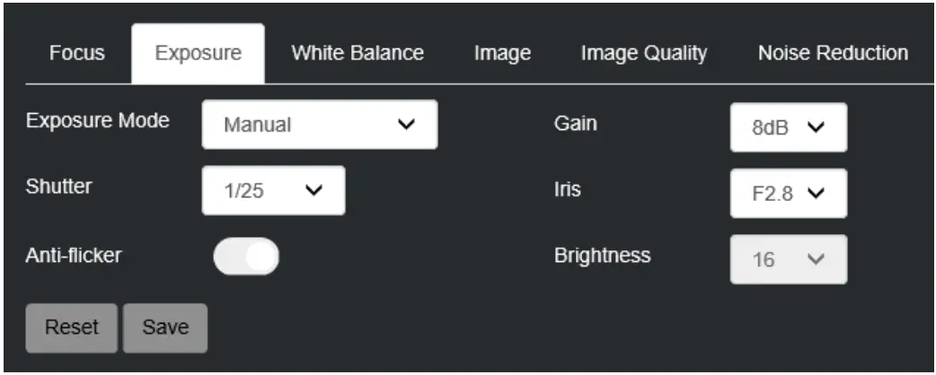Save the exposure settings
936x375 pixels.
pos(165,327)
